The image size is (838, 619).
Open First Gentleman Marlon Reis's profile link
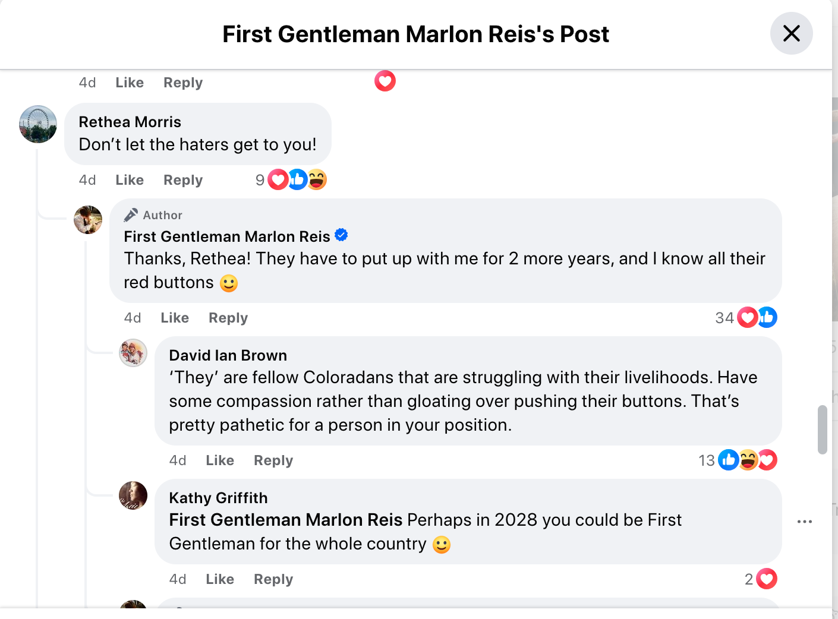(226, 236)
